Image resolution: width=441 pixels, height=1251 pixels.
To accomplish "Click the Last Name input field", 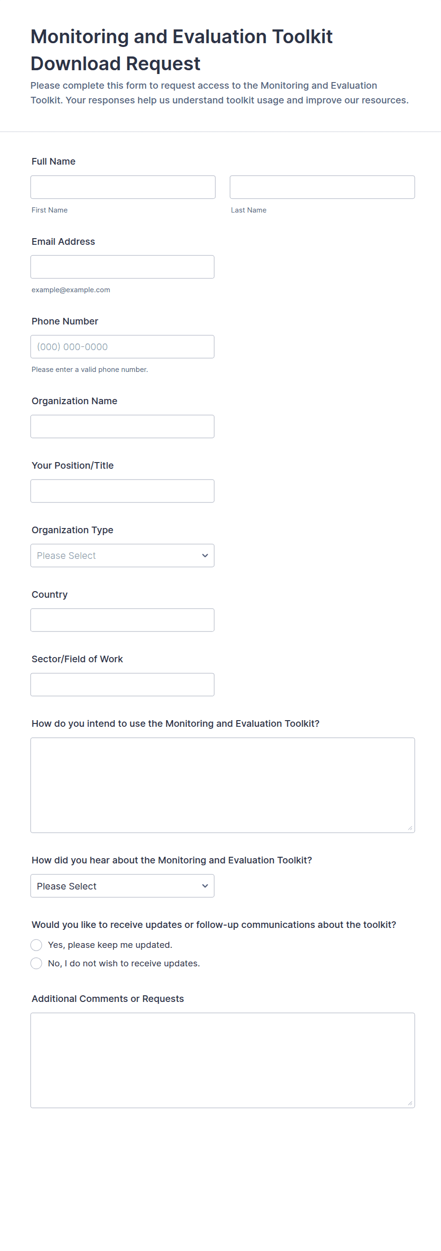I will point(322,187).
